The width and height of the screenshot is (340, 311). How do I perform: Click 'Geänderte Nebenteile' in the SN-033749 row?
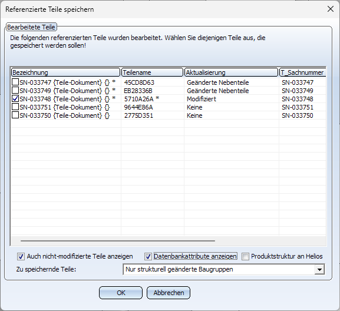point(217,91)
